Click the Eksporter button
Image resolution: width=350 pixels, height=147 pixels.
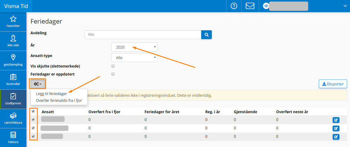click(333, 84)
